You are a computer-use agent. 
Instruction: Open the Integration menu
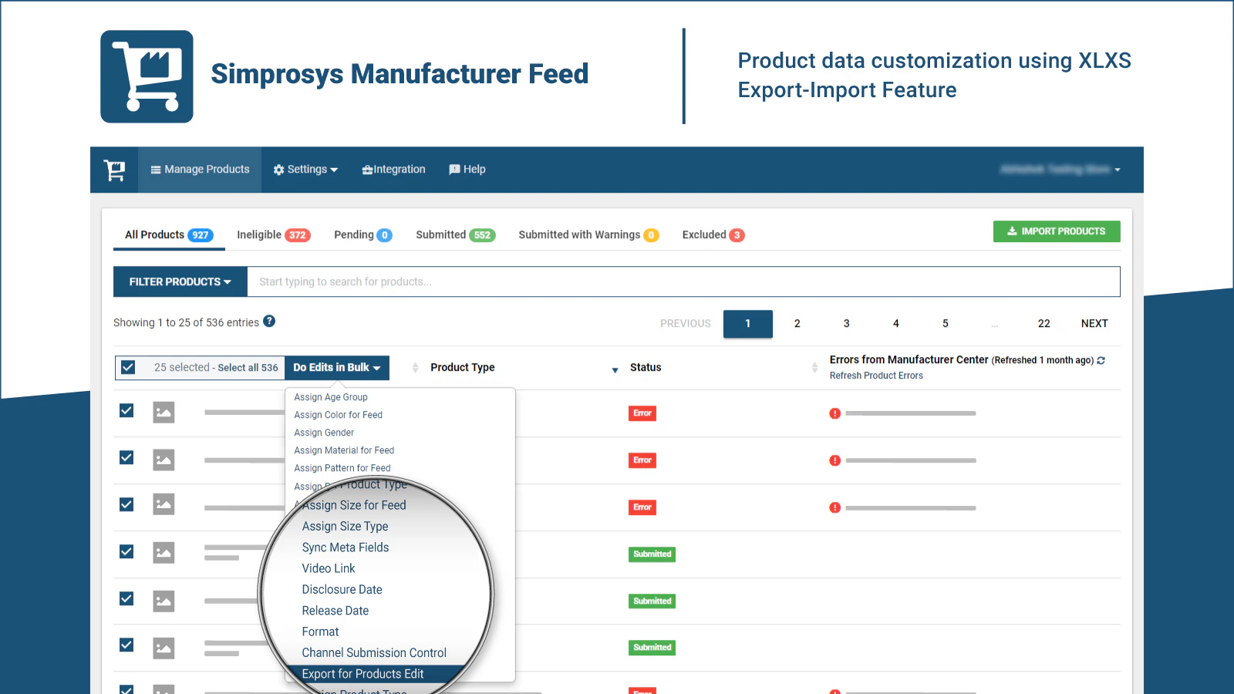394,170
